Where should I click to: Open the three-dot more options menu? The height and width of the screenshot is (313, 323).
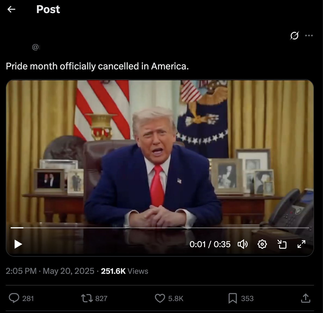(309, 36)
